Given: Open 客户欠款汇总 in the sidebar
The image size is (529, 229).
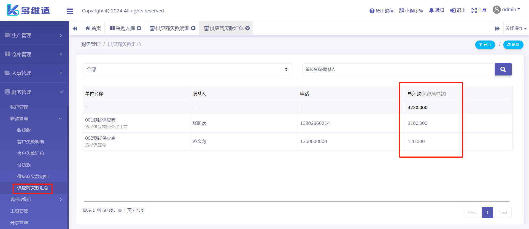Looking at the screenshot, I should pyautogui.click(x=31, y=153).
